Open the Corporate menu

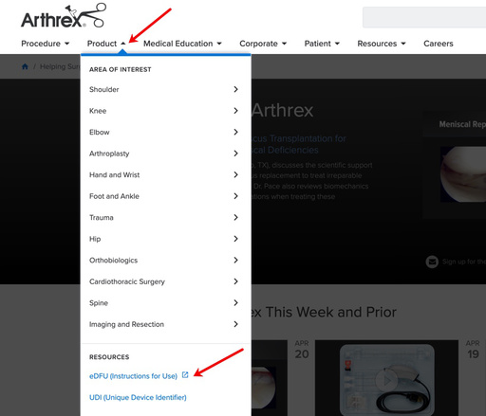(263, 44)
